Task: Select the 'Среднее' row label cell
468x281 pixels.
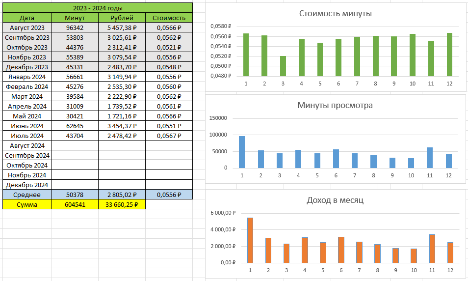Action: 27,195
